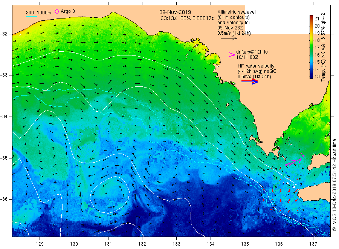339x249 pixels.
Task: Click the cyan isobath legend line
Action: (31, 16)
